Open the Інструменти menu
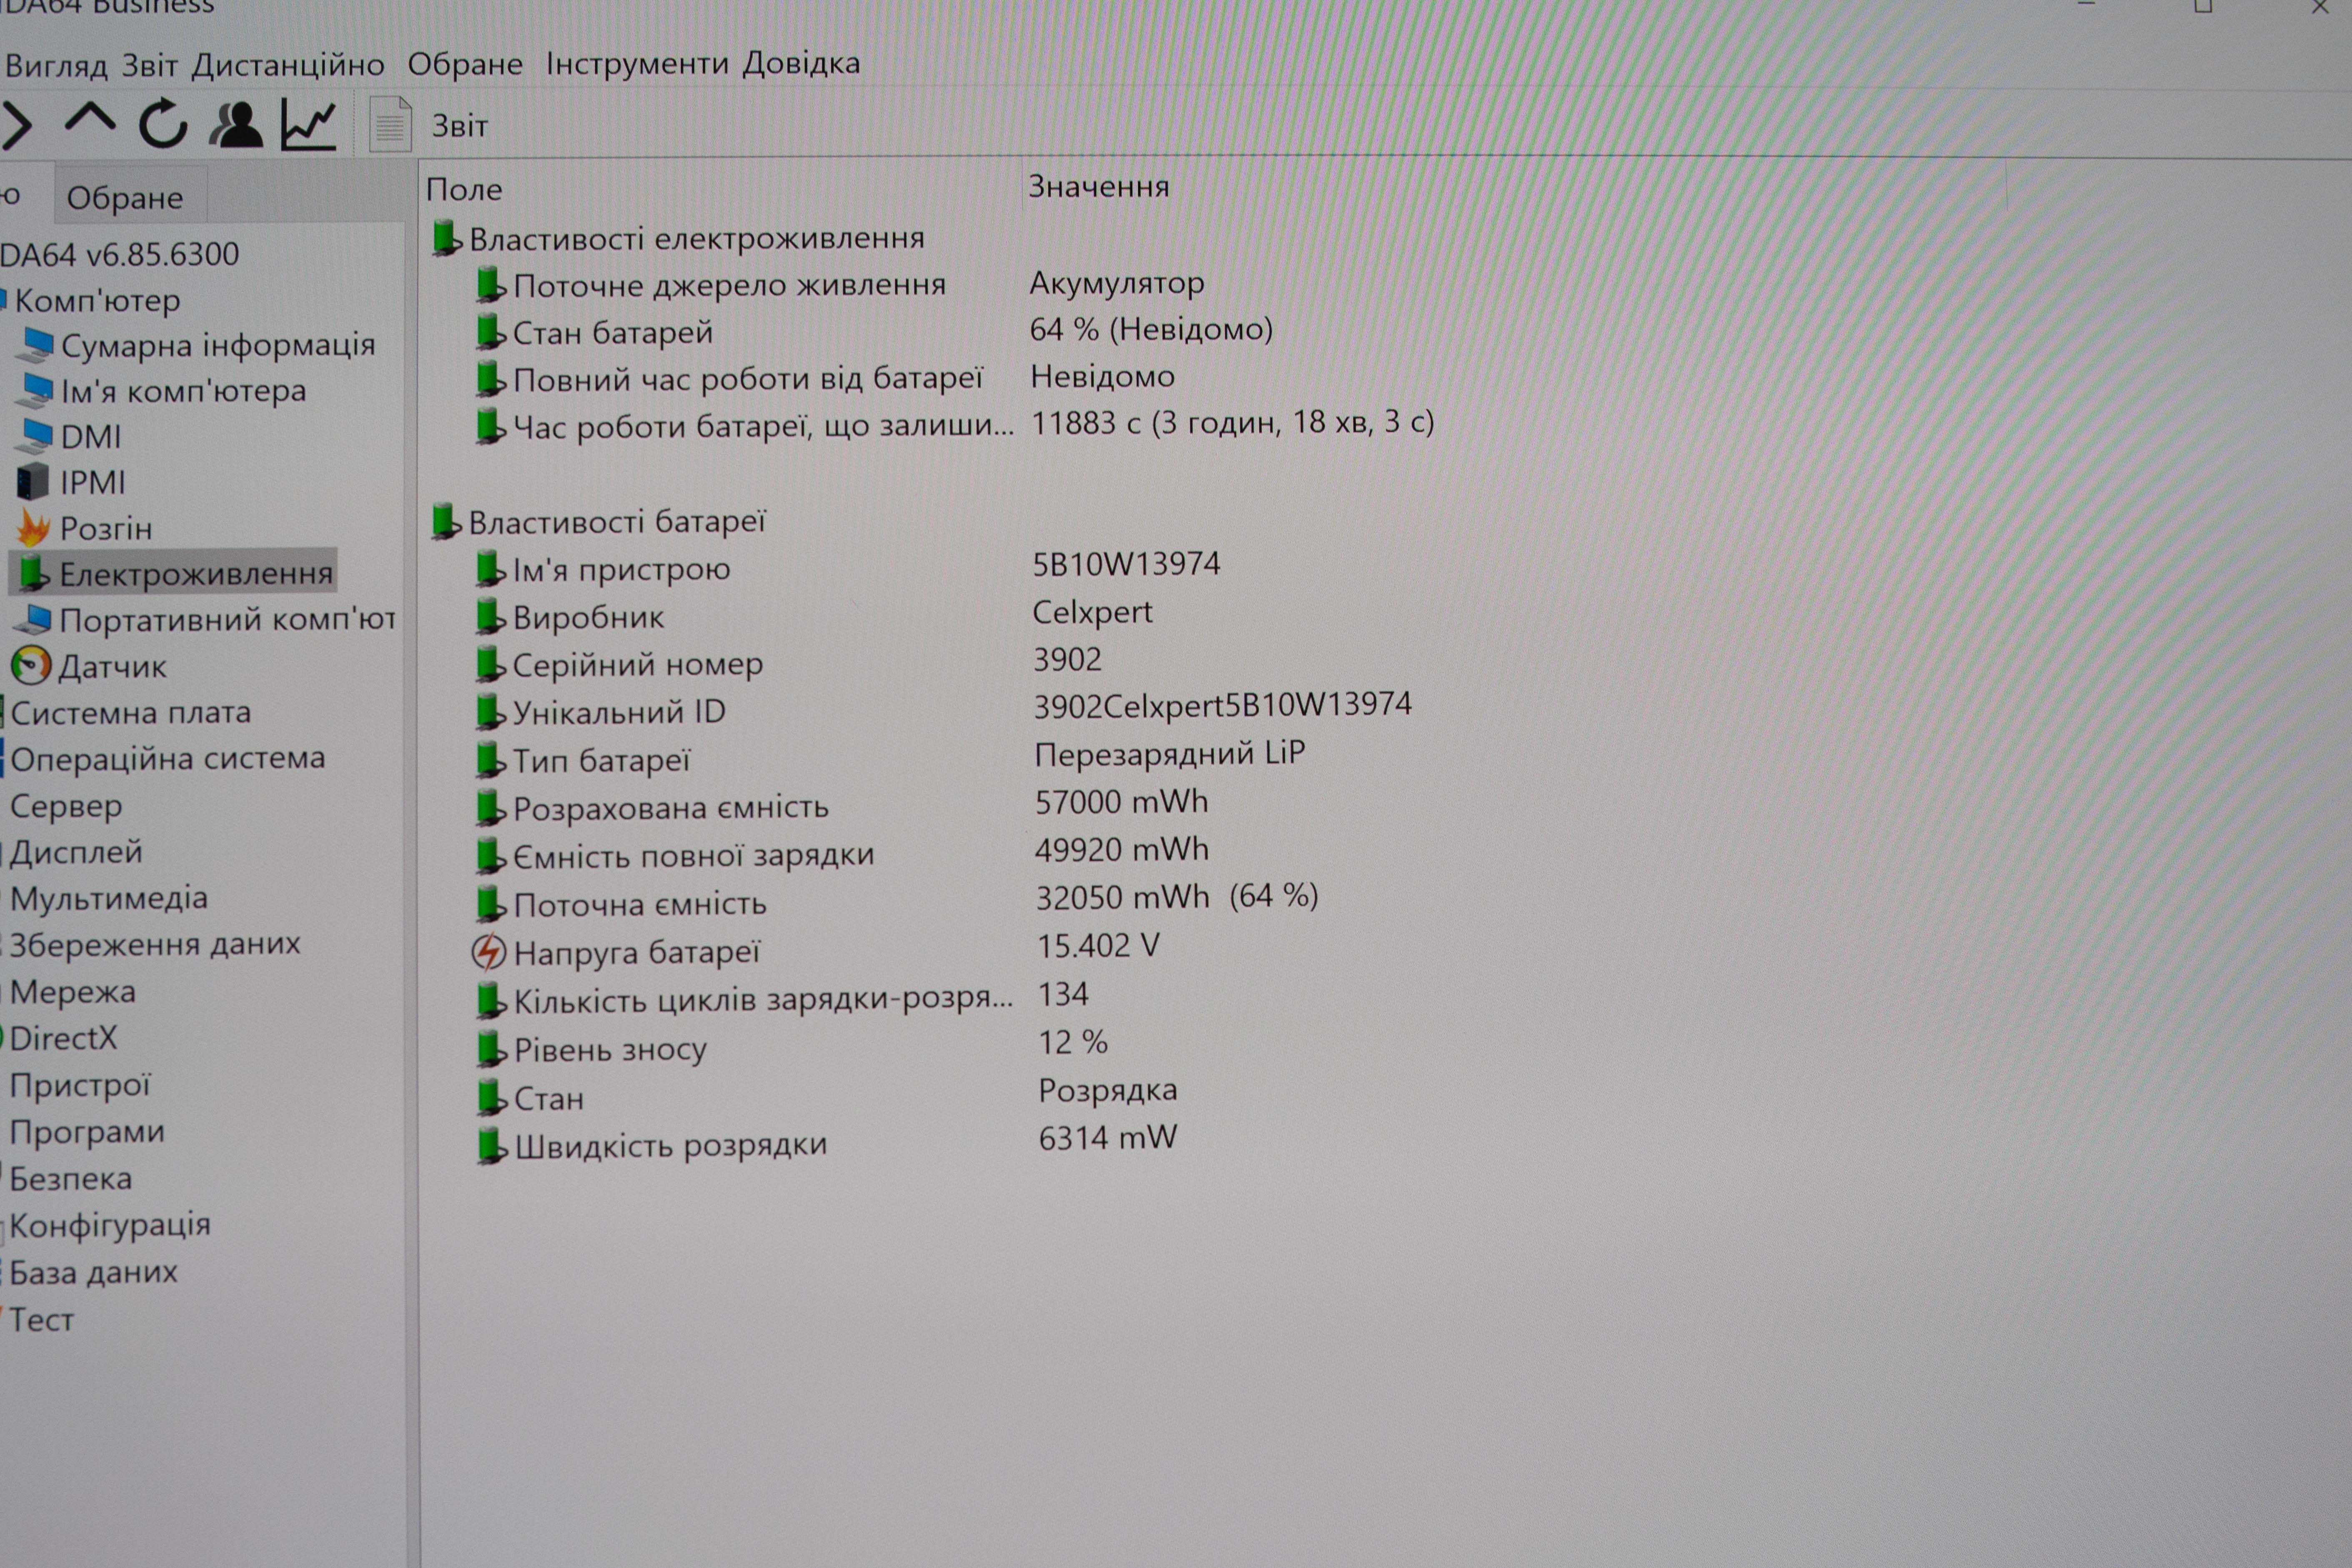This screenshot has width=2352, height=1568. 637,64
